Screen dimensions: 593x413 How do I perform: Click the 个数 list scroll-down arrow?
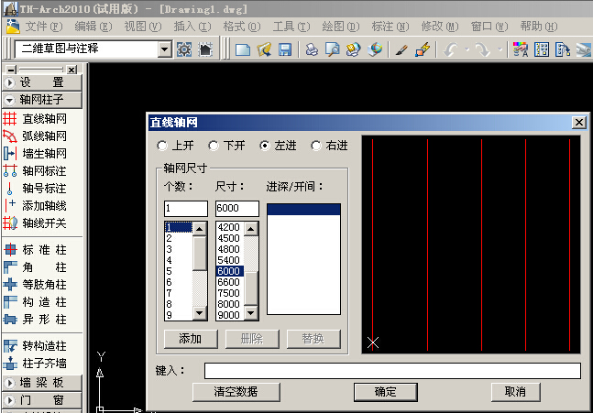[x=199, y=313]
